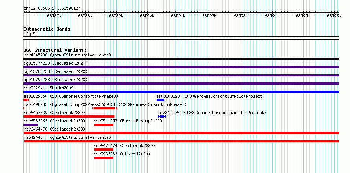Click the Cytogenetic Bands track title
This screenshot has height=173, width=350.
click(x=47, y=29)
